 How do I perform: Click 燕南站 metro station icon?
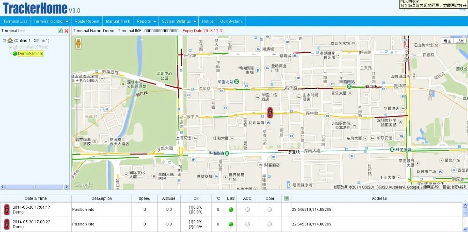coord(349,86)
